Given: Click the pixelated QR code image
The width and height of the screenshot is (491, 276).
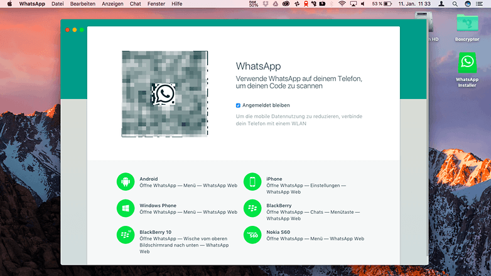Looking at the screenshot, I should [x=165, y=94].
